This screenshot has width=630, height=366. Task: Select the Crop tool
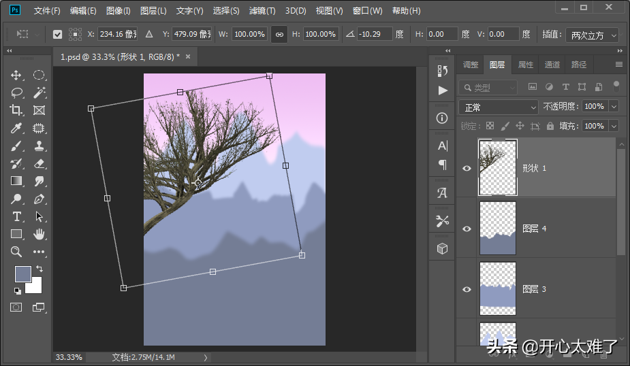[16, 110]
